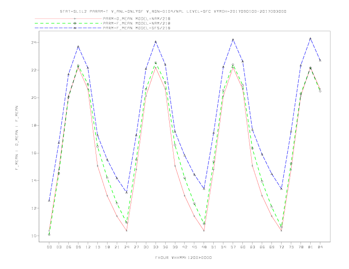Click y-axis tick value 20
This screenshot has width=349, height=269.
pos(33,98)
